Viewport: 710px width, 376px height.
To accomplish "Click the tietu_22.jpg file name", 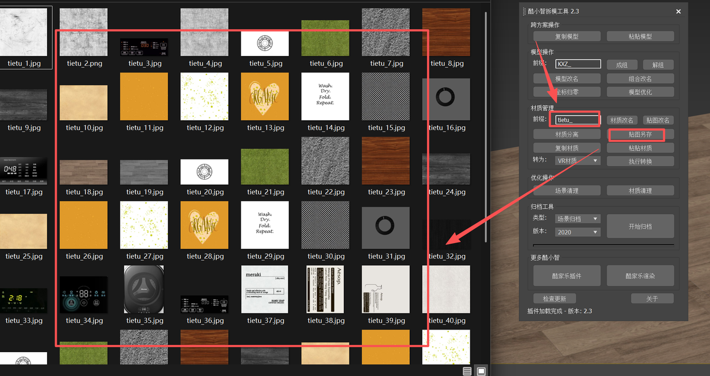I will [x=326, y=192].
